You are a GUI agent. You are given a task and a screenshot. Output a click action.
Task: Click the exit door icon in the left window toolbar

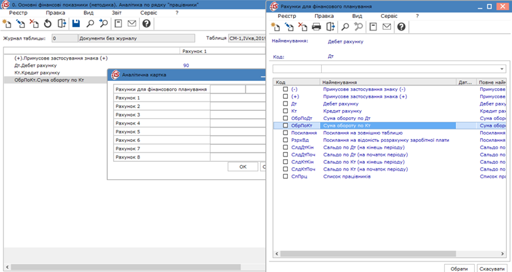pyautogui.click(x=62, y=23)
